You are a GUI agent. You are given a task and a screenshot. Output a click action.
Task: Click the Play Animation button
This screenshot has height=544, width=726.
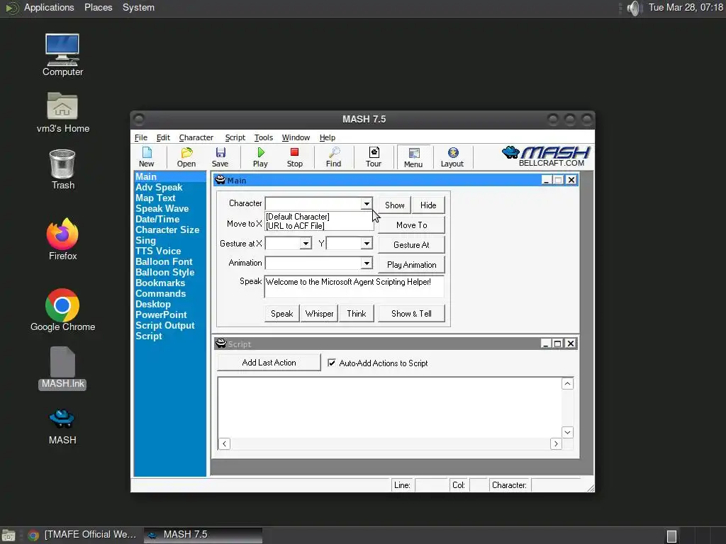click(412, 265)
